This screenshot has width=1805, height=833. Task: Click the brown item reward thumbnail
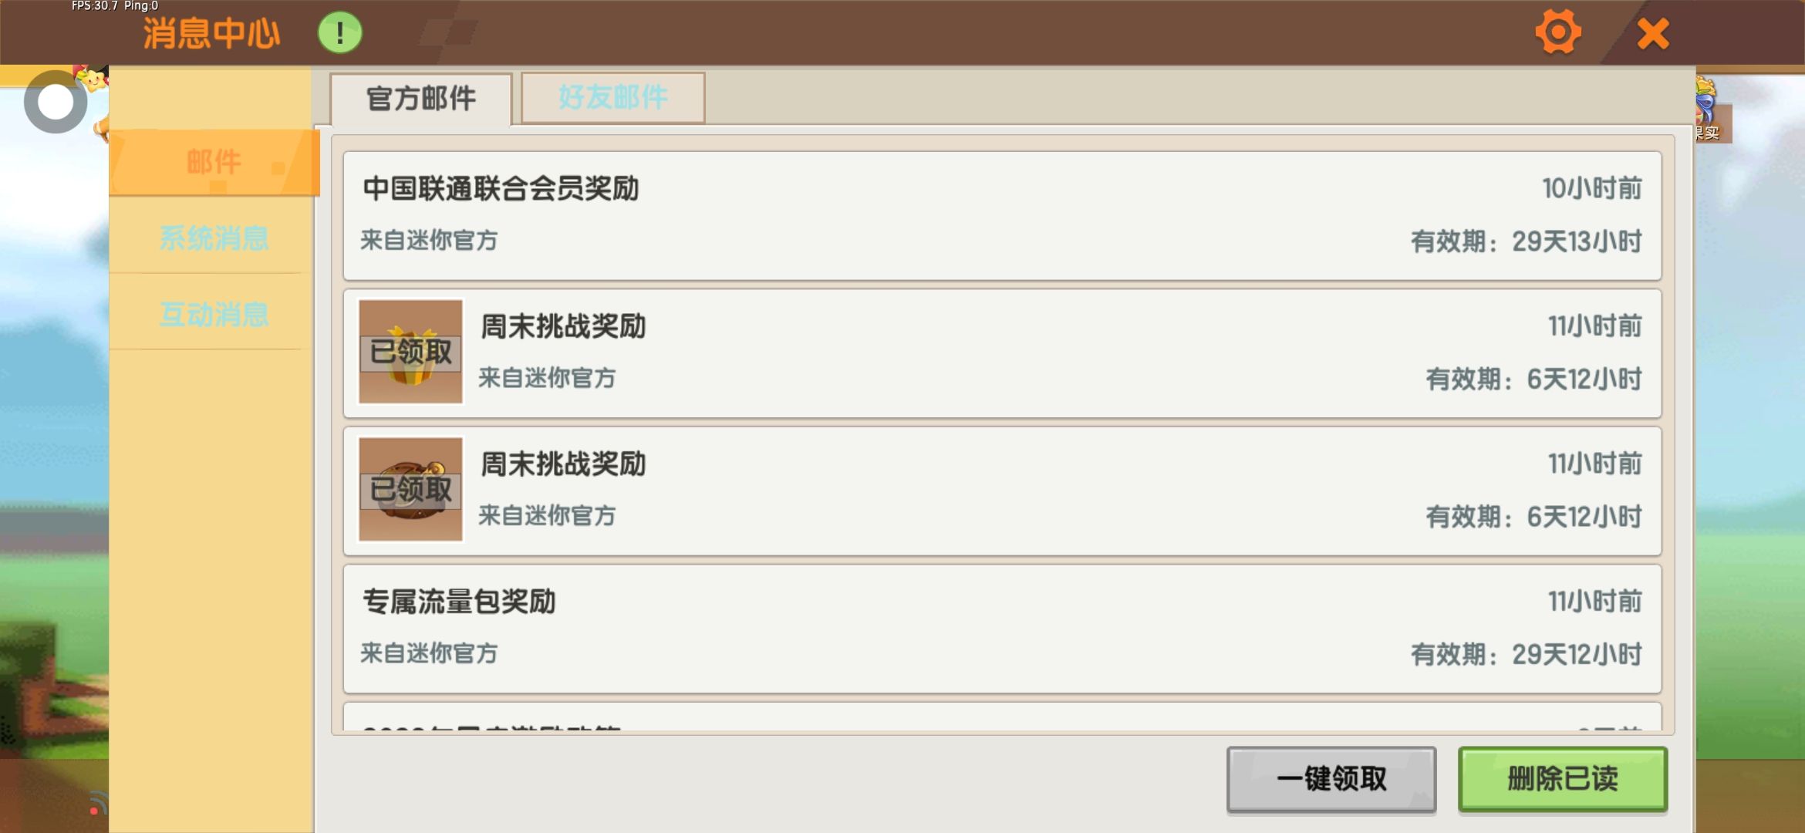[410, 489]
